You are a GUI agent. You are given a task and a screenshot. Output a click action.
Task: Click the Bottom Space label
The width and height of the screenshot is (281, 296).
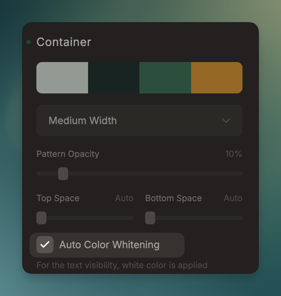click(173, 198)
